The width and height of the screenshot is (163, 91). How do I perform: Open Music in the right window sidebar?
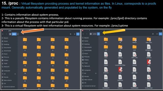(85, 54)
